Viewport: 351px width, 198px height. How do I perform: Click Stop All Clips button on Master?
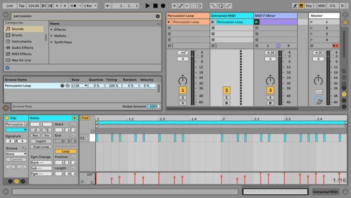(312, 46)
